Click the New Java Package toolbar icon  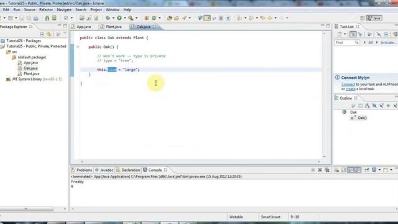(147, 18)
